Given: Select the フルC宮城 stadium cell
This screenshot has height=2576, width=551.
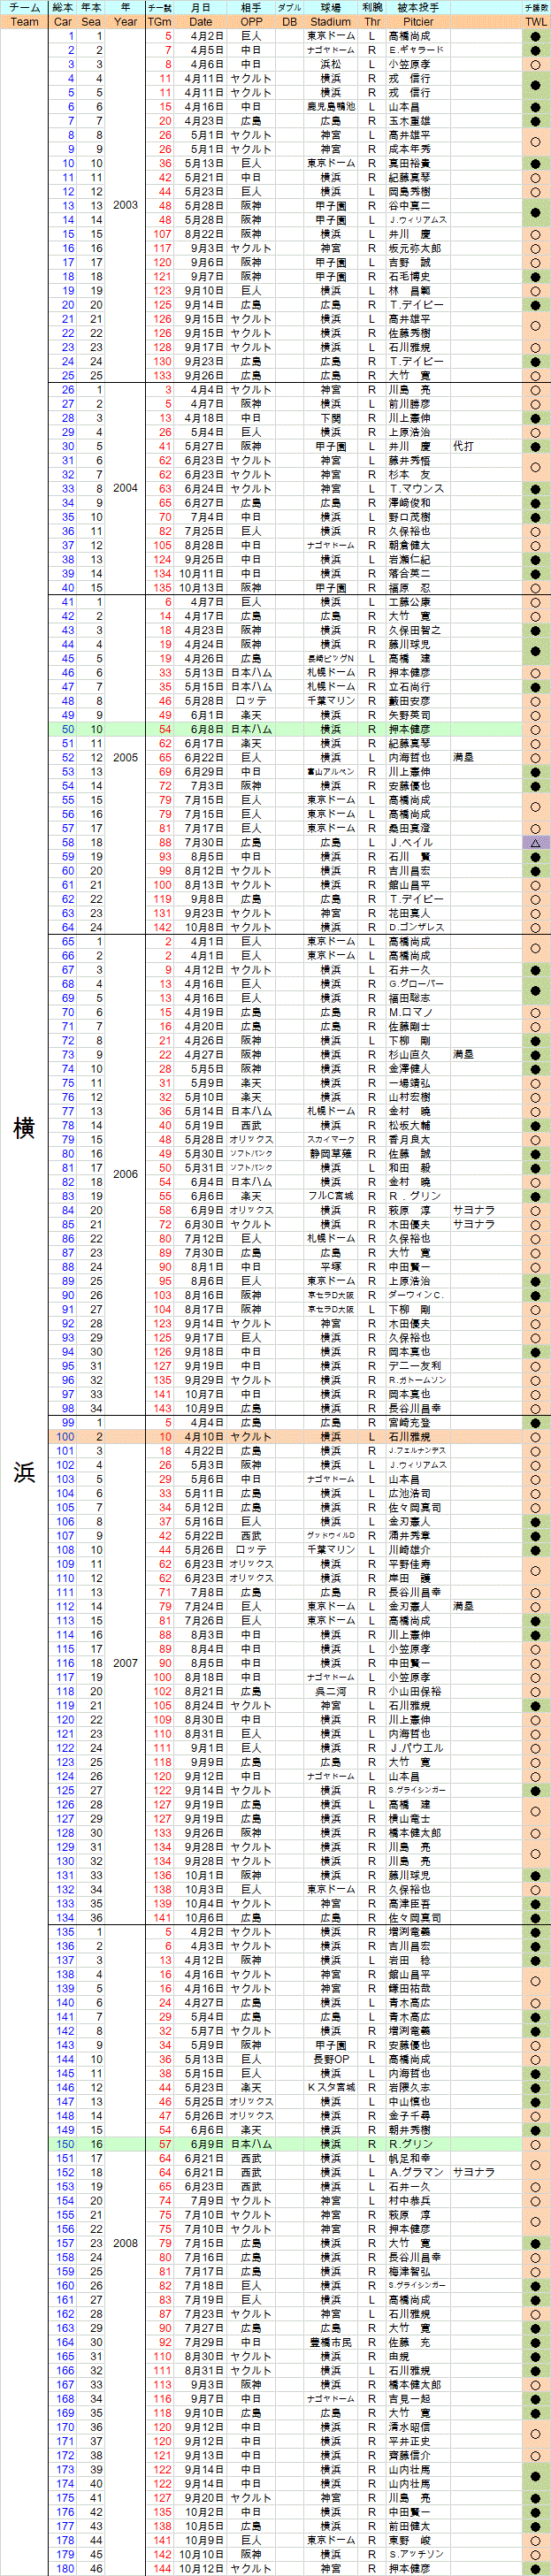Looking at the screenshot, I should pos(330,1195).
